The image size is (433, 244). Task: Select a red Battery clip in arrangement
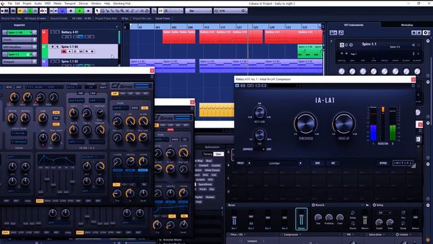click(231, 37)
